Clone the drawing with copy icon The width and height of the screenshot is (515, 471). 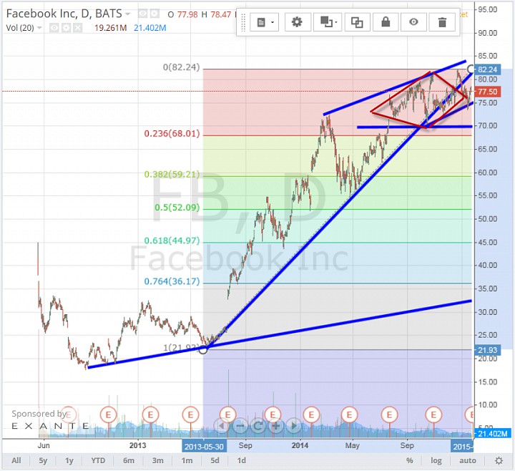357,22
